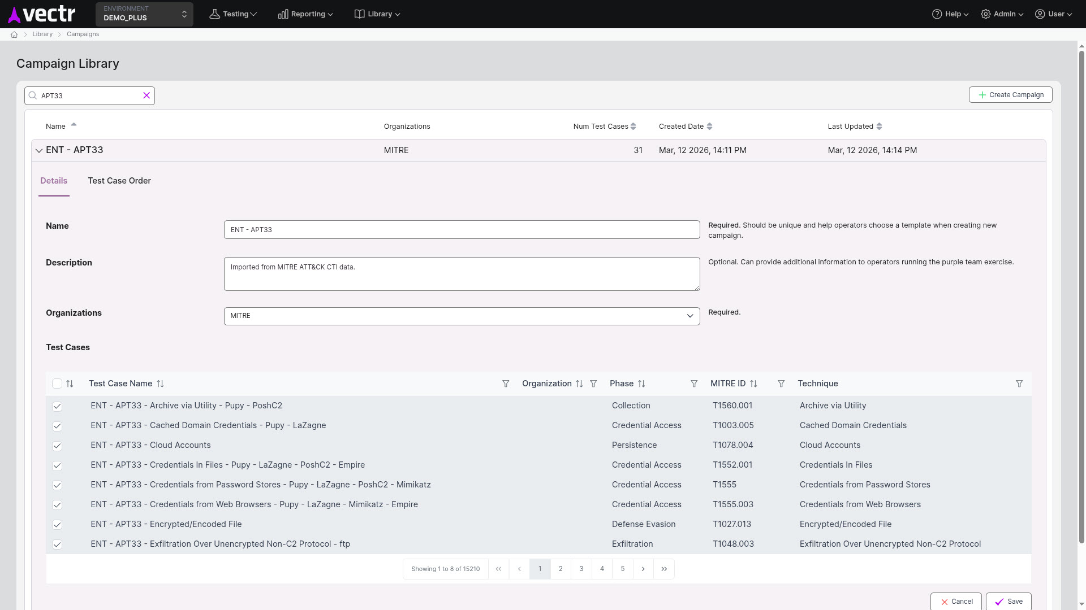Filter the Technique column
Image resolution: width=1086 pixels, height=610 pixels.
pyautogui.click(x=1019, y=384)
